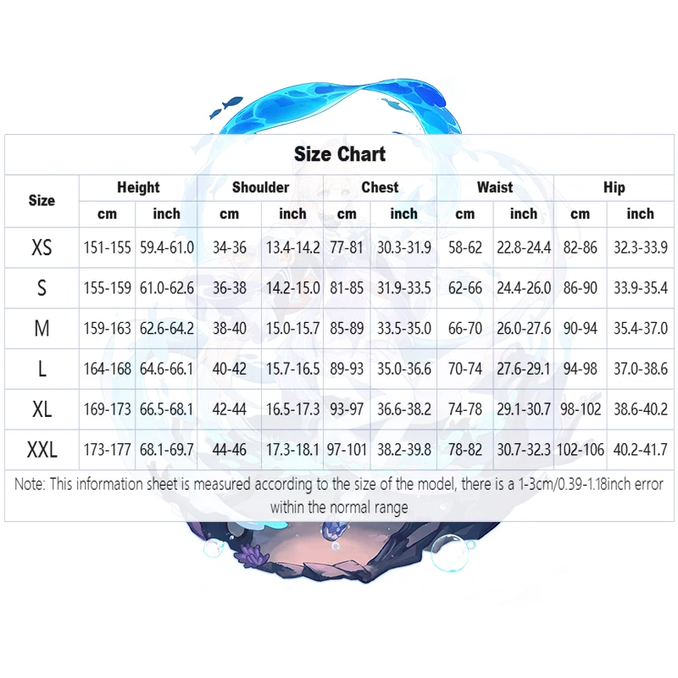Click the Hip column header
The width and height of the screenshot is (678, 678).
[x=614, y=187]
